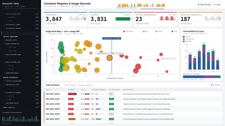Viewport: 225px width, 126px height.
Task: Select base/runtime-node repository
Action: click(x=20, y=55)
